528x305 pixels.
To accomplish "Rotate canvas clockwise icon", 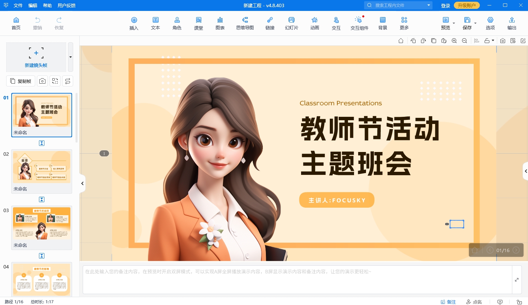I will coord(423,41).
